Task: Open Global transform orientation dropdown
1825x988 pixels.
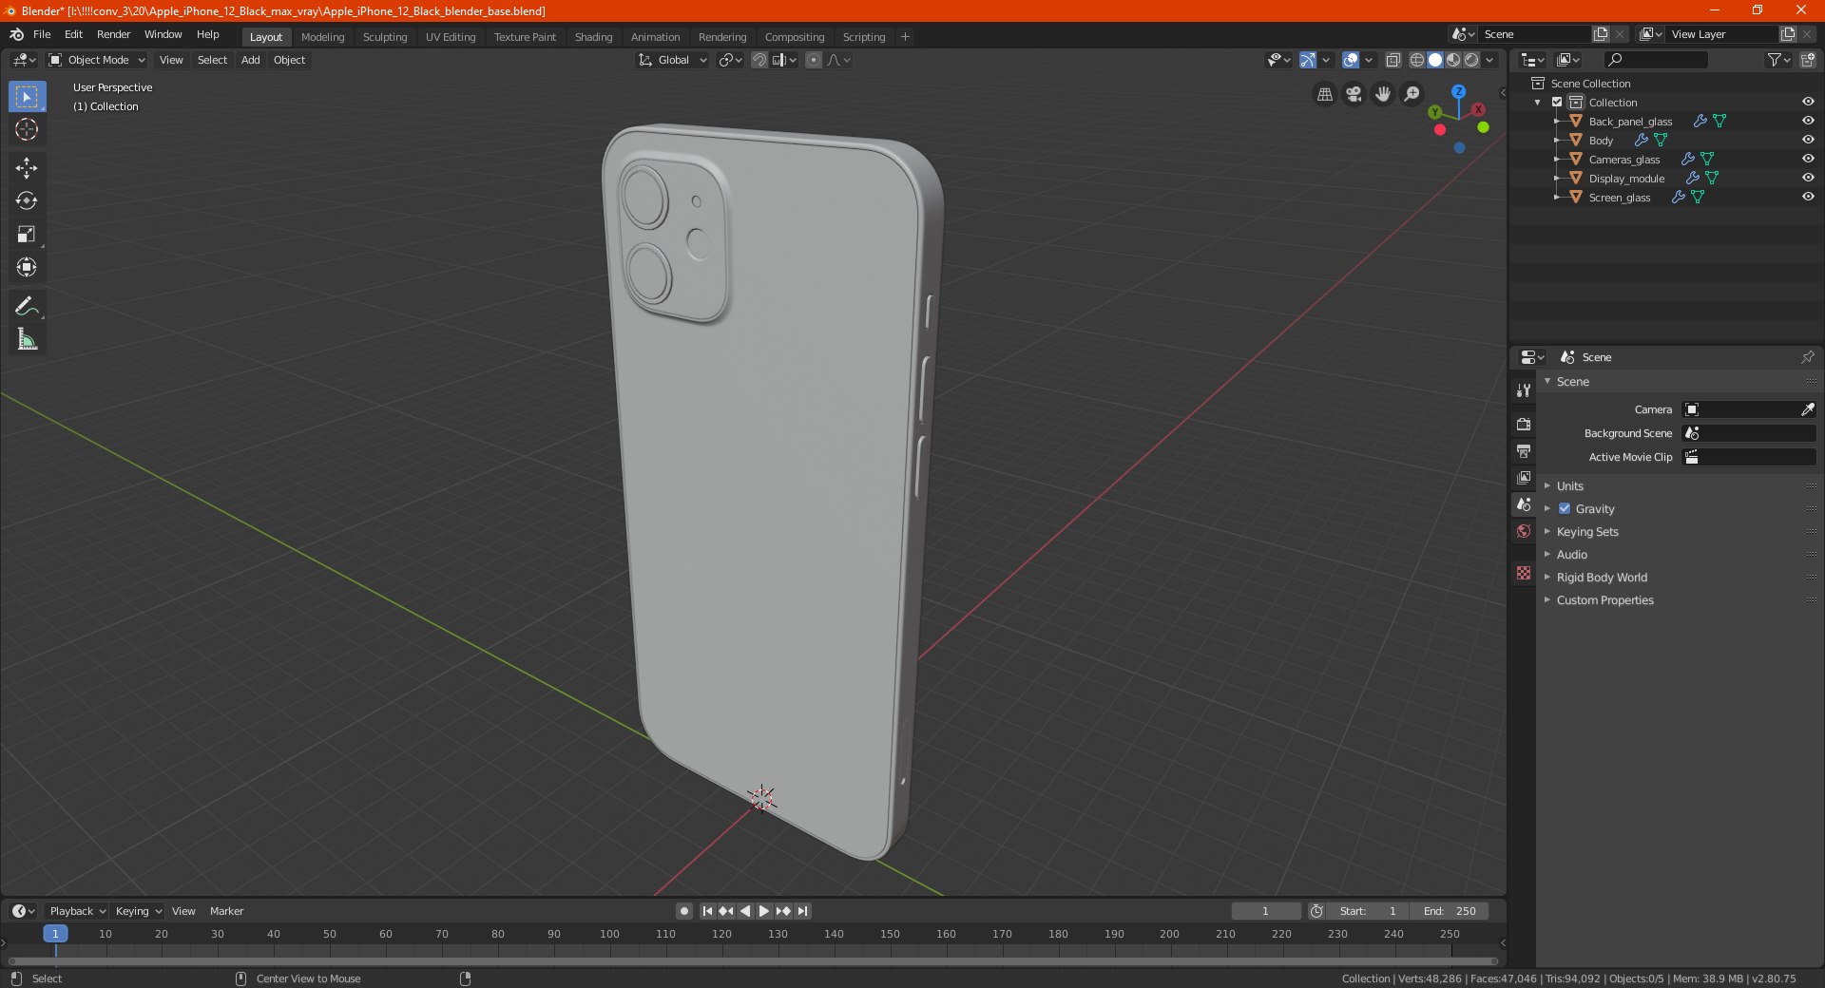Action: [x=672, y=60]
